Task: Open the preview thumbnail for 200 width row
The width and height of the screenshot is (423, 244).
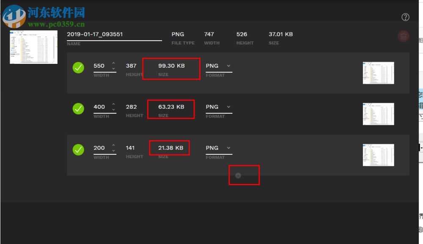Action: pos(378,155)
